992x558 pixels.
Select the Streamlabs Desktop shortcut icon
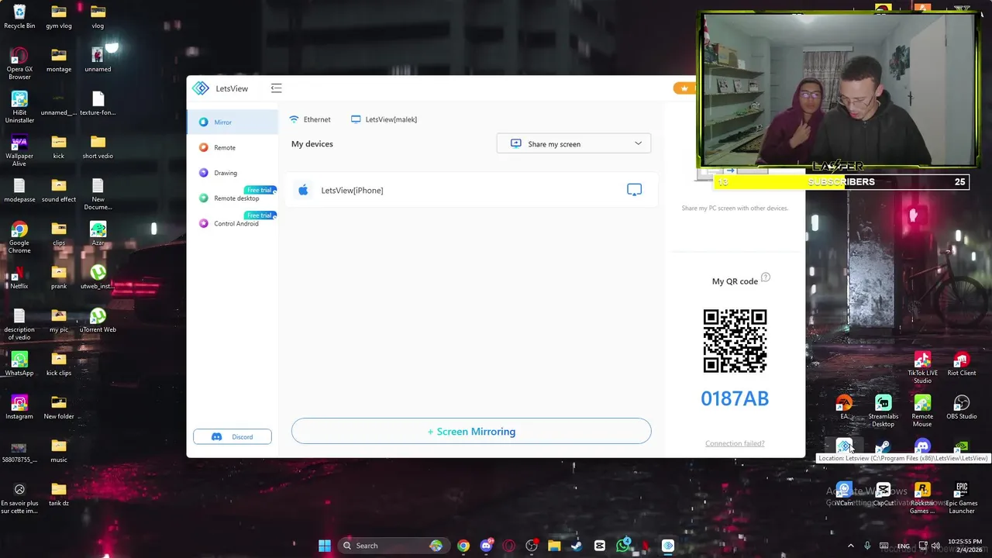(x=883, y=411)
